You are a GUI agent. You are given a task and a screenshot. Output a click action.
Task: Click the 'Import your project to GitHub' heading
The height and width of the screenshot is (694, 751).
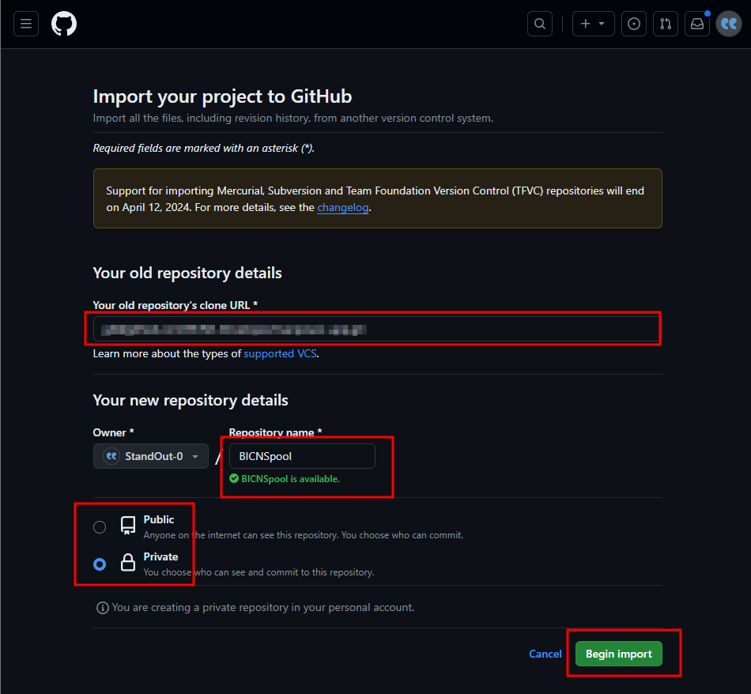(222, 96)
